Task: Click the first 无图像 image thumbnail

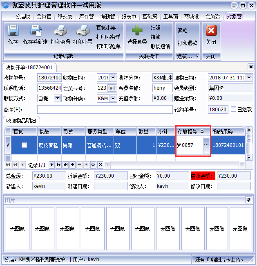Action: tap(18, 228)
